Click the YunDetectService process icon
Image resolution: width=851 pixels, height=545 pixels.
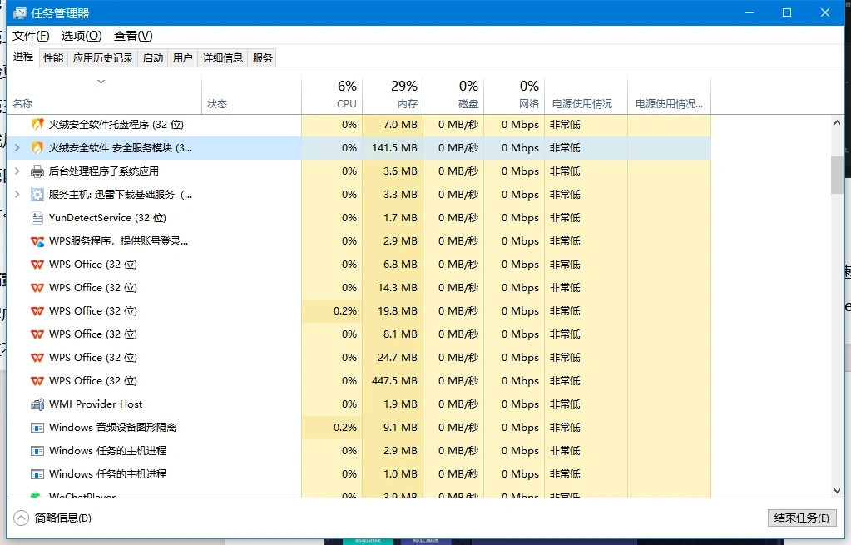pos(37,217)
